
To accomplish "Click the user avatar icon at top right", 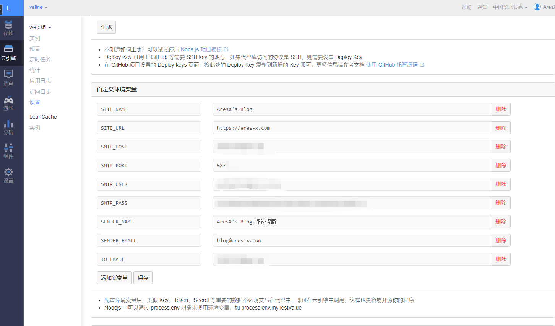I will point(537,7).
